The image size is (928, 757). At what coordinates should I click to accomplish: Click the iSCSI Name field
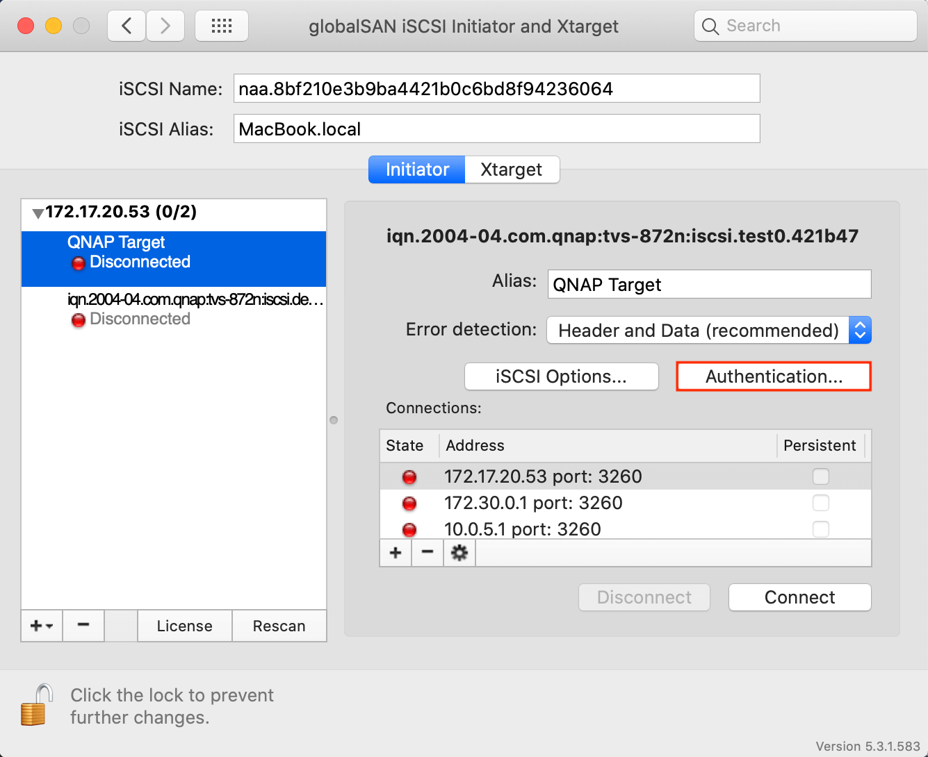point(496,89)
